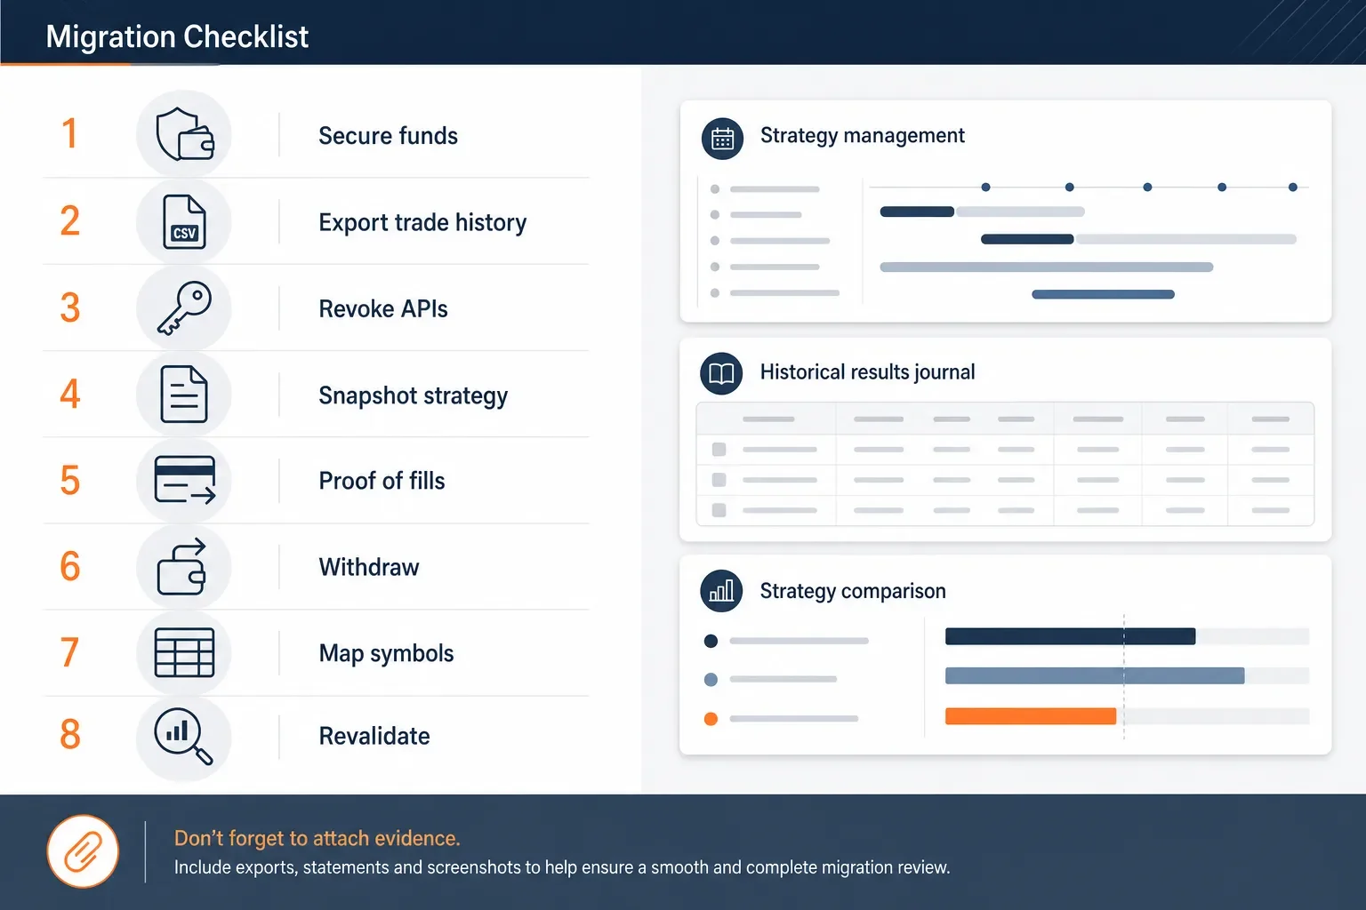Check the second row checkbox in results journal
1366x910 pixels.
[x=719, y=480]
